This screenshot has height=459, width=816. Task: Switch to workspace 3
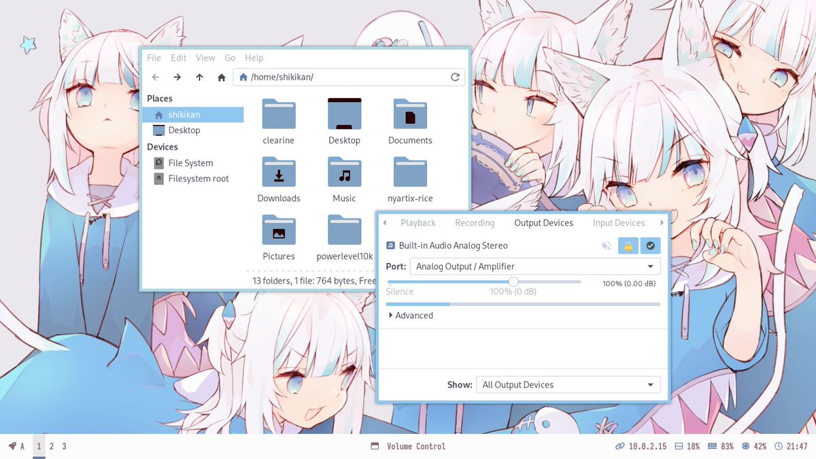pos(64,446)
